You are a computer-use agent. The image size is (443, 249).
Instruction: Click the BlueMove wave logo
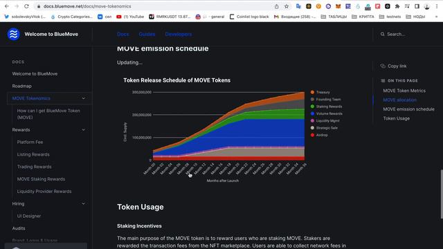click(13, 34)
